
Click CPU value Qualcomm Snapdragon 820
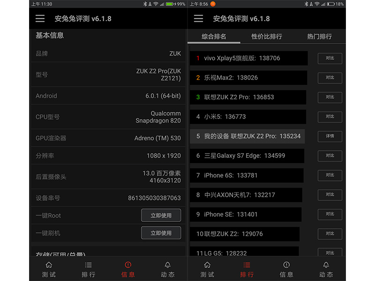click(158, 117)
